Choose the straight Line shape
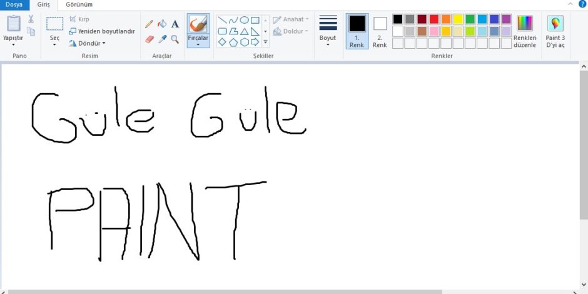 [x=222, y=20]
